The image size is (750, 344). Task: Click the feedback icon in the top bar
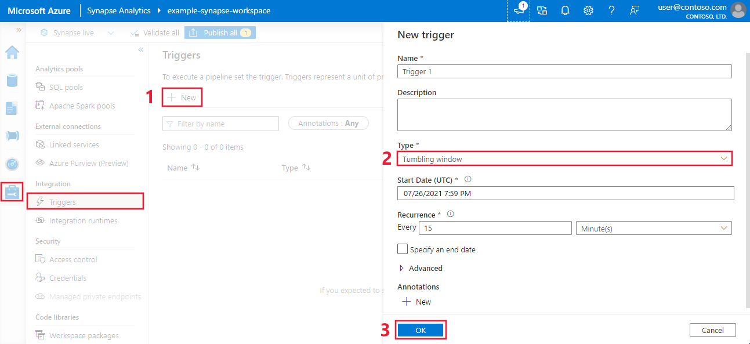click(635, 10)
